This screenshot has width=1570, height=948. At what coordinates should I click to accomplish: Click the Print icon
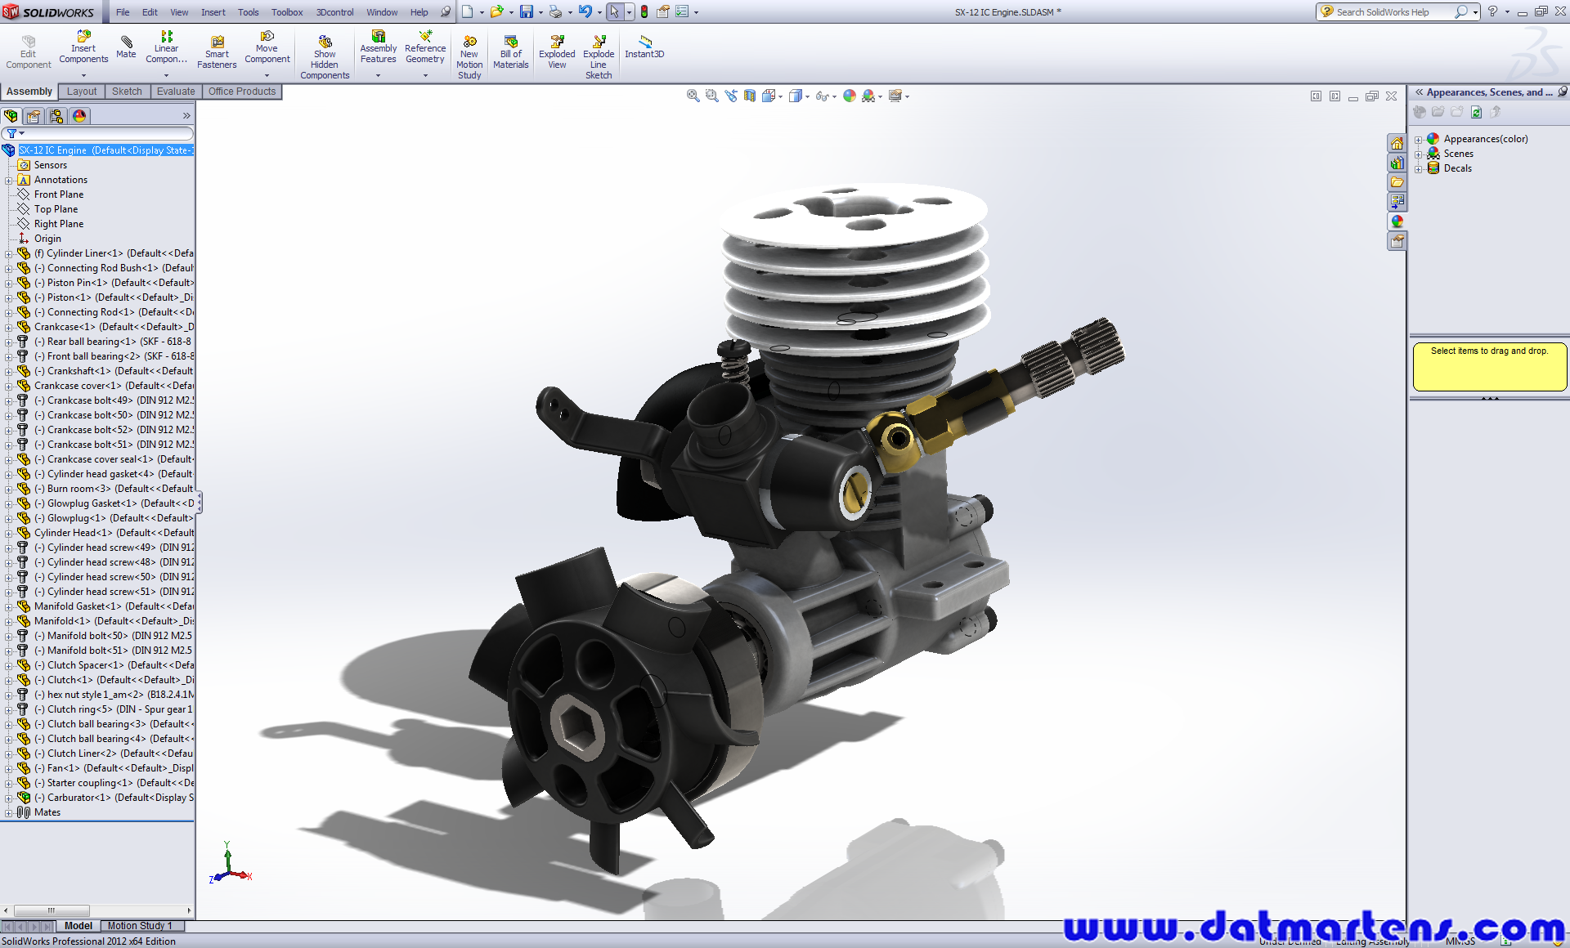click(x=555, y=11)
